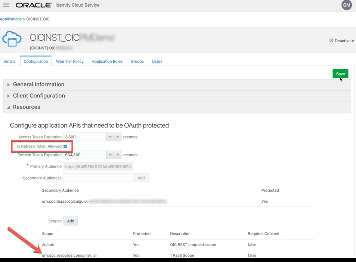Click the Oracle logo
The height and width of the screenshot is (262, 356).
coord(34,5)
